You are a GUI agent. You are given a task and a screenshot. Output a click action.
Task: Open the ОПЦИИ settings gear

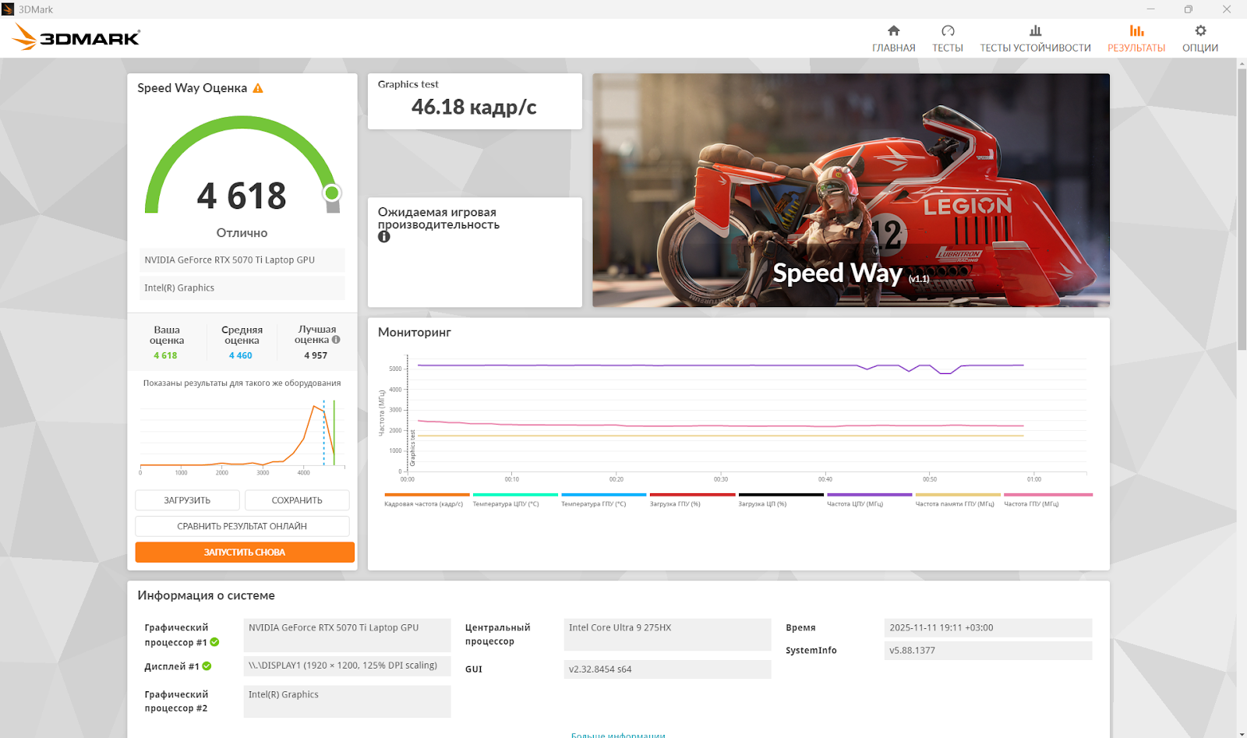pos(1200,38)
